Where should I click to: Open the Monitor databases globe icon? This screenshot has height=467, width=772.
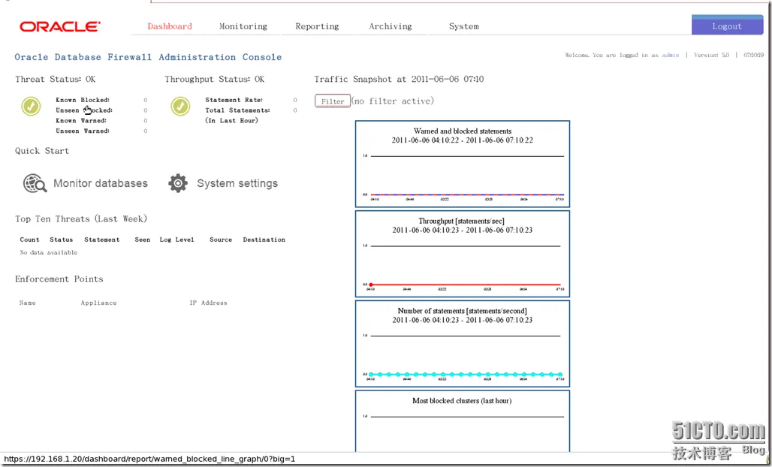(x=35, y=183)
